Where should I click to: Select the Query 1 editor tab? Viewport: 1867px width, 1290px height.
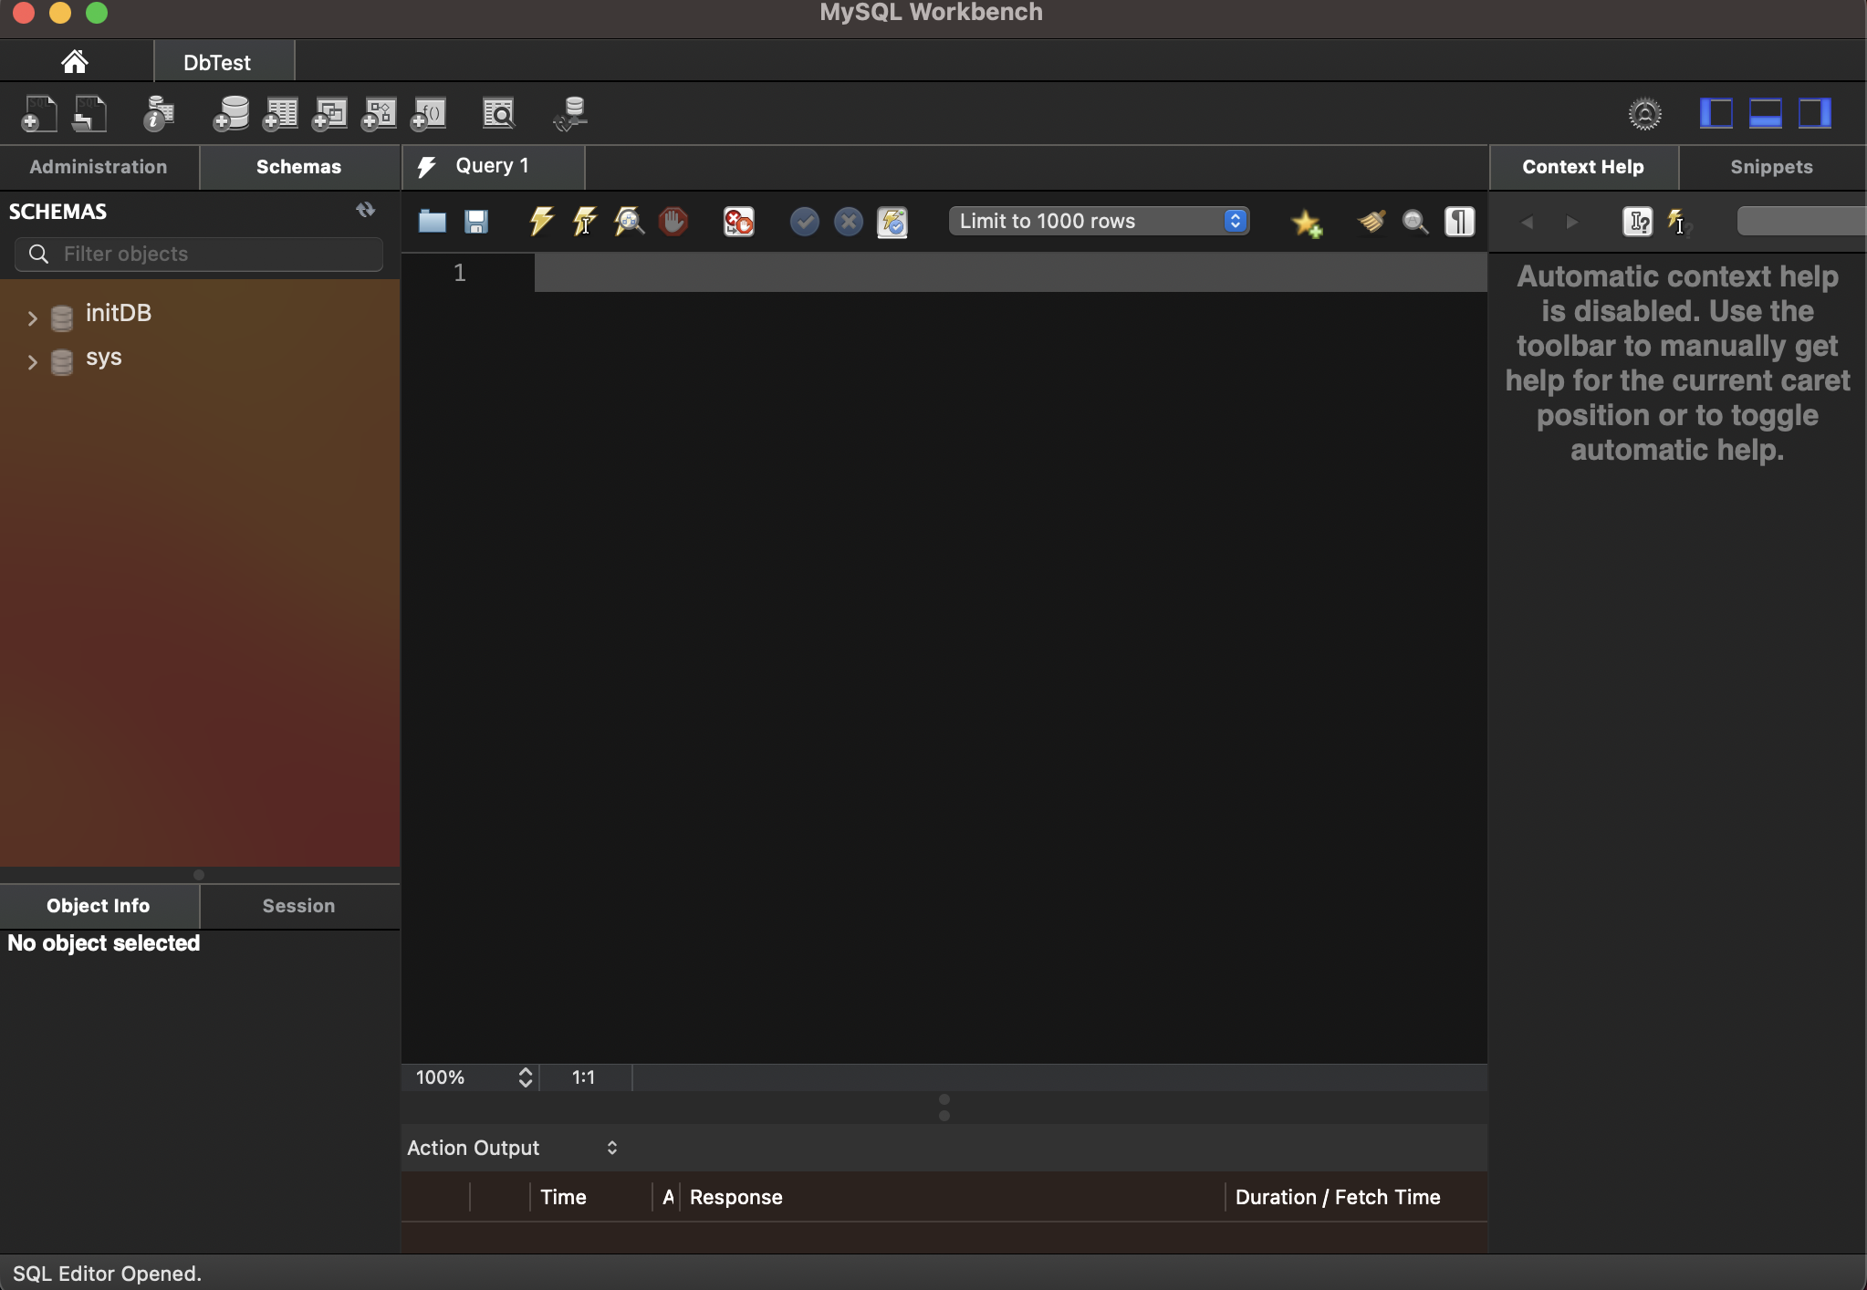click(x=493, y=166)
